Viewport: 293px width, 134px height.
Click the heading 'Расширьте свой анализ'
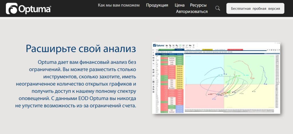click(81, 48)
